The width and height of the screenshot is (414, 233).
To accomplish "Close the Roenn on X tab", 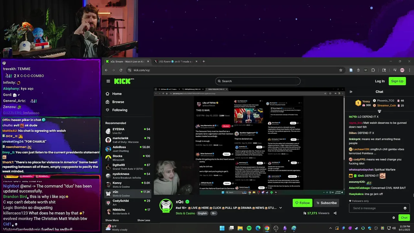I will pyautogui.click(x=196, y=61).
